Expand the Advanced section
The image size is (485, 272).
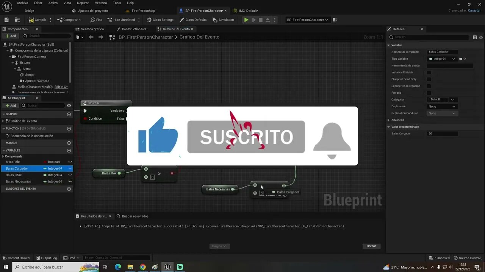point(388,120)
